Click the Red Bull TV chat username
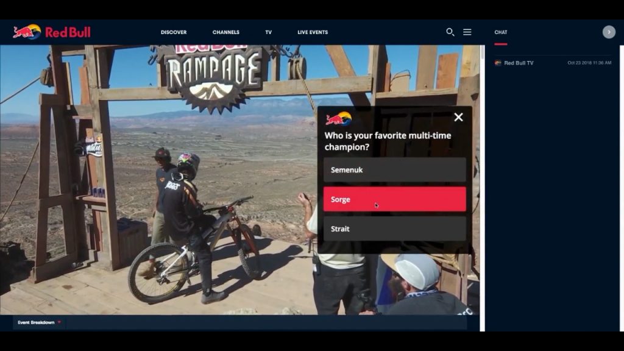Screen dimensions: 624x351 (519, 63)
